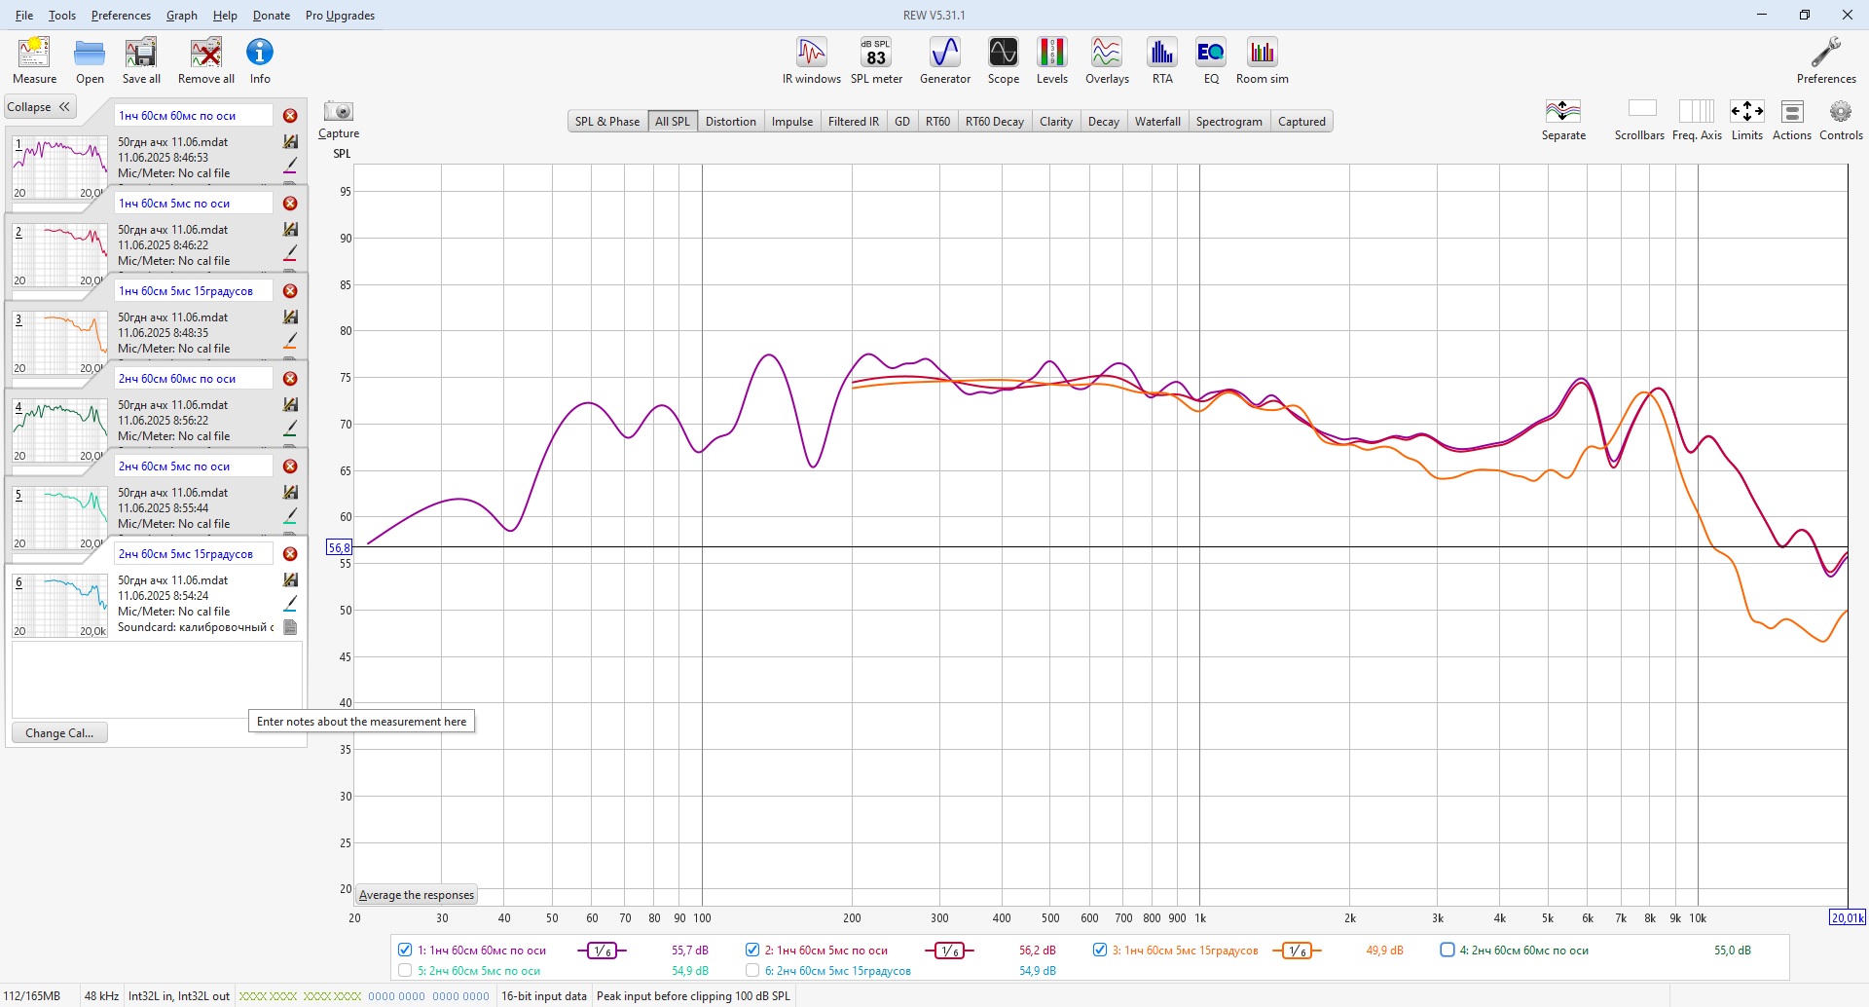Open the Pro Upgrades menu item
The width and height of the screenshot is (1869, 1007).
click(340, 16)
